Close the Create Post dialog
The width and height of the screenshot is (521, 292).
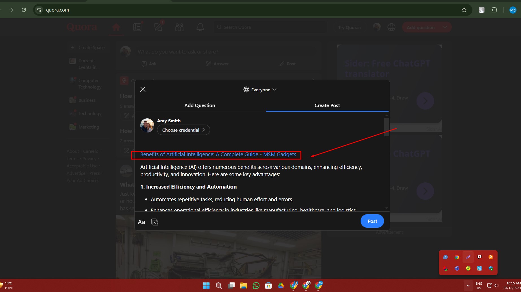point(143,89)
